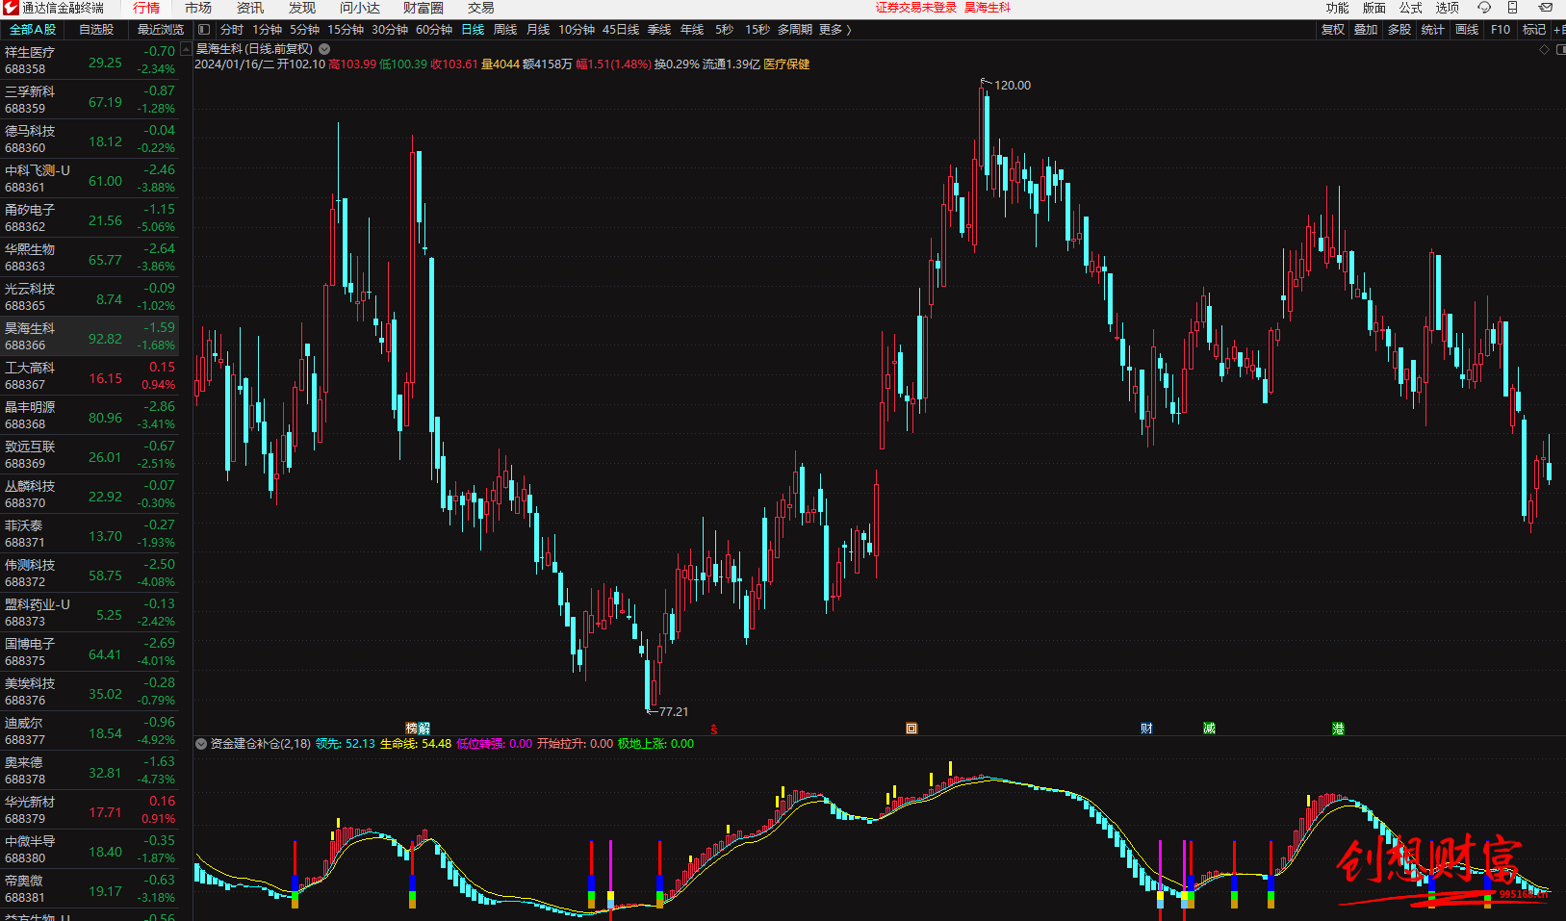Viewport: 1566px width, 921px height.
Task: Click the 解 event marker on chart axis
Action: pos(424,729)
